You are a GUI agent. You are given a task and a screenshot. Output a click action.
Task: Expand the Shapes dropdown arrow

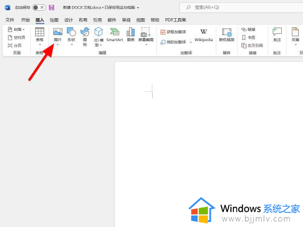click(x=72, y=45)
